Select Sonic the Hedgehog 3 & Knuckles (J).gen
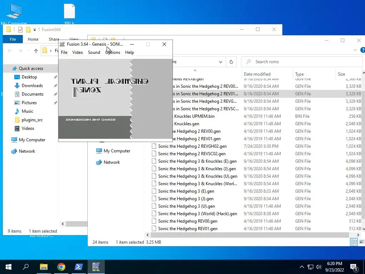Image resolution: width=365 pixels, height=274 pixels. coord(197,169)
